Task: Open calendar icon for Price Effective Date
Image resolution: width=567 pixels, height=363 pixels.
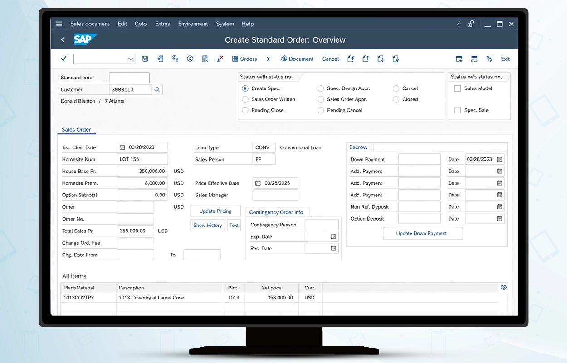Action: click(258, 183)
